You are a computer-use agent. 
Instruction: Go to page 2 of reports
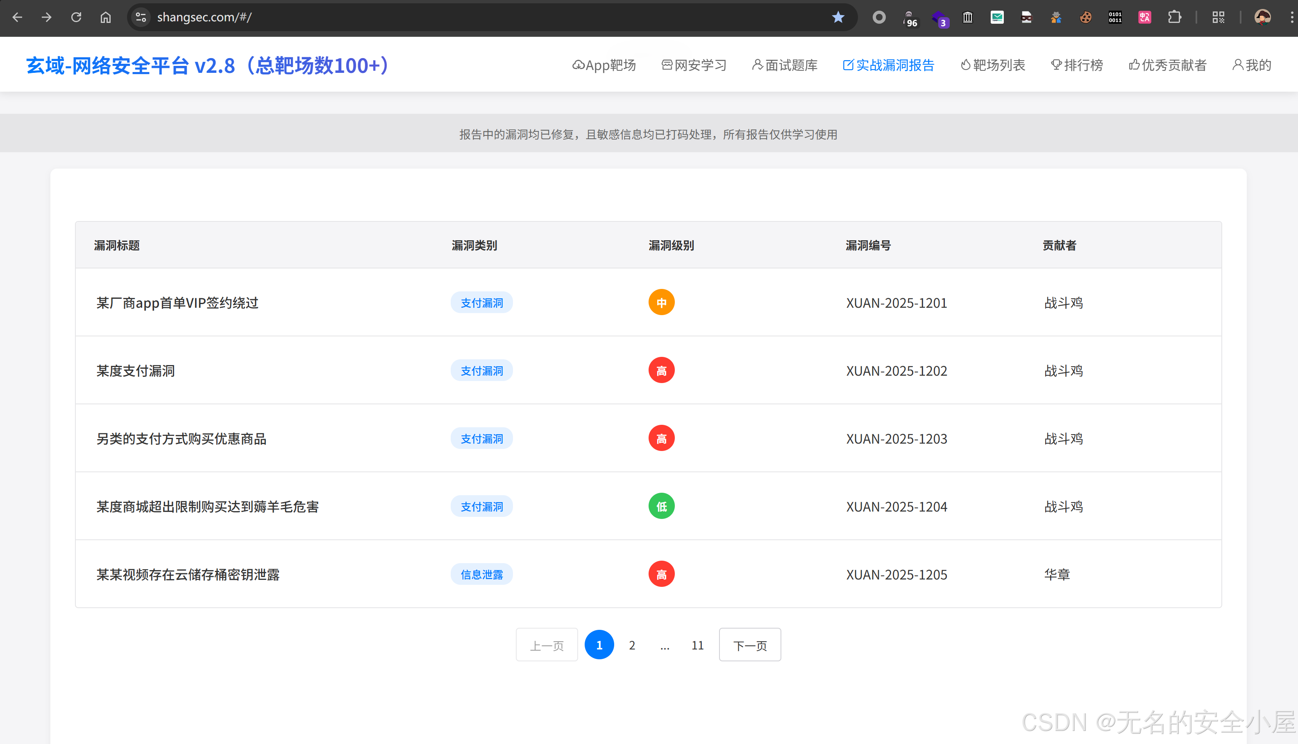pos(632,645)
